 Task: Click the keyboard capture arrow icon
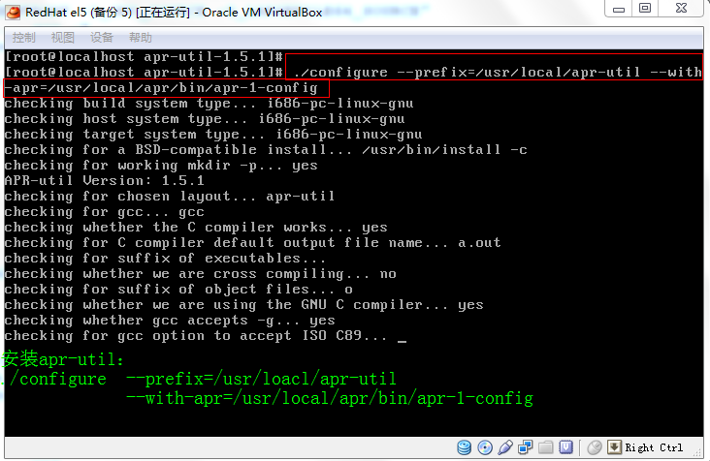click(x=614, y=447)
